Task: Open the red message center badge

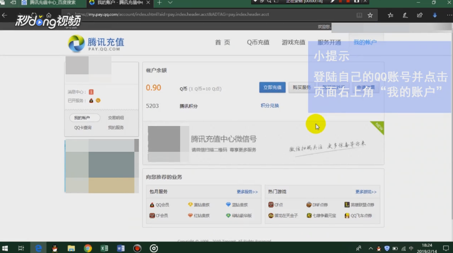Action: tap(91, 92)
